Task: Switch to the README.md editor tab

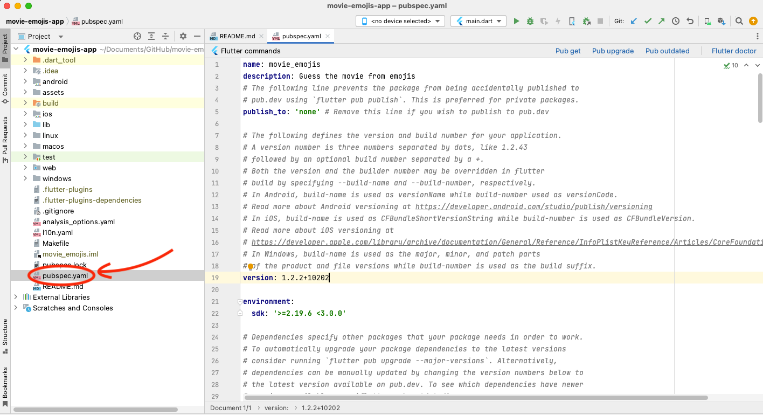Action: pyautogui.click(x=237, y=36)
